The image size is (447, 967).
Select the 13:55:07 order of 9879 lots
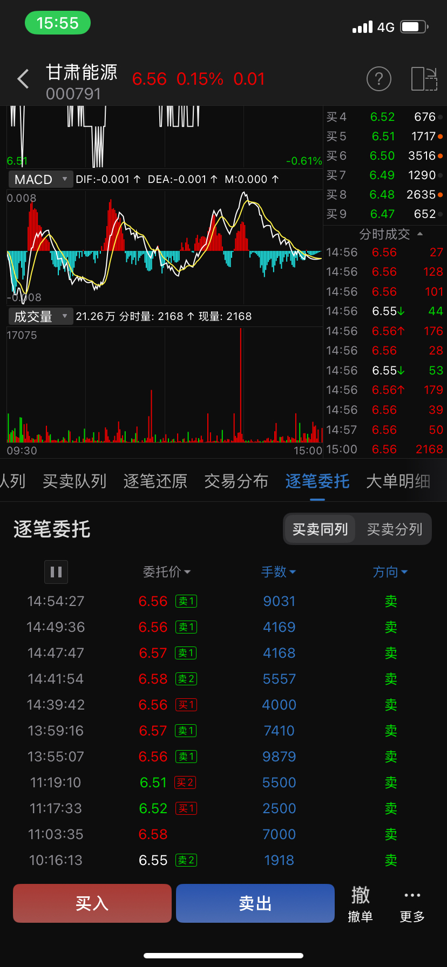[223, 757]
